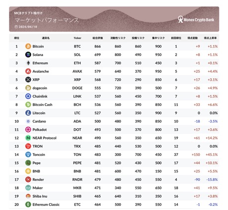Click the calendar icon beside 2024/04/10
This screenshot has height=210, width=228.
point(16,27)
